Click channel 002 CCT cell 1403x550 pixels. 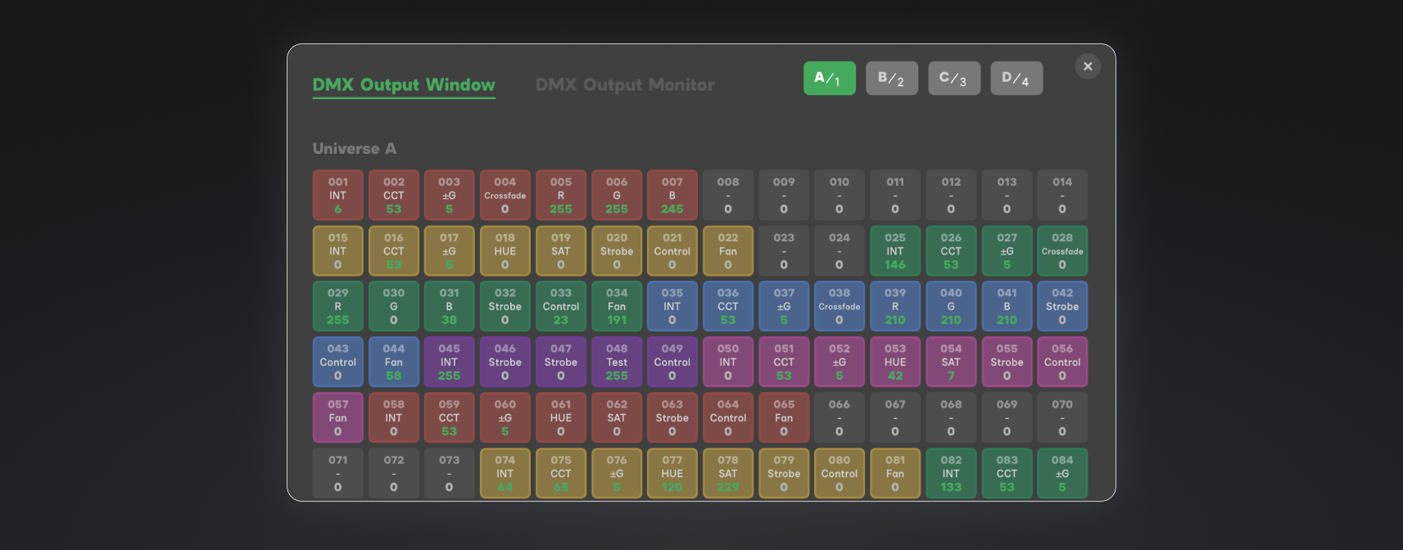pos(394,195)
